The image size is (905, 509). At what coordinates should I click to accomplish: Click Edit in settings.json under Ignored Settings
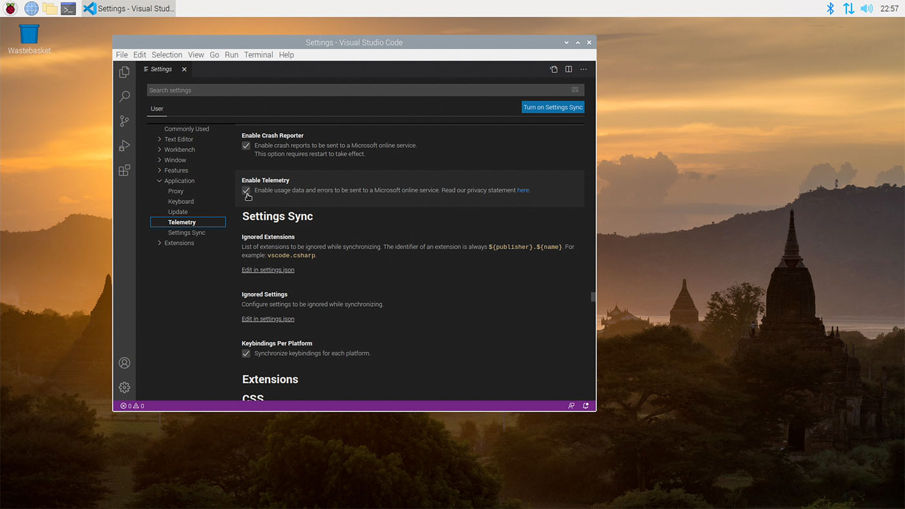pyautogui.click(x=268, y=319)
